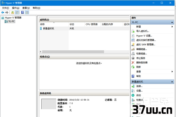Image resolution: width=176 pixels, height=117 pixels.
Task: Click 连接 connect action icon
Action: pyautogui.click(x=133, y=86)
